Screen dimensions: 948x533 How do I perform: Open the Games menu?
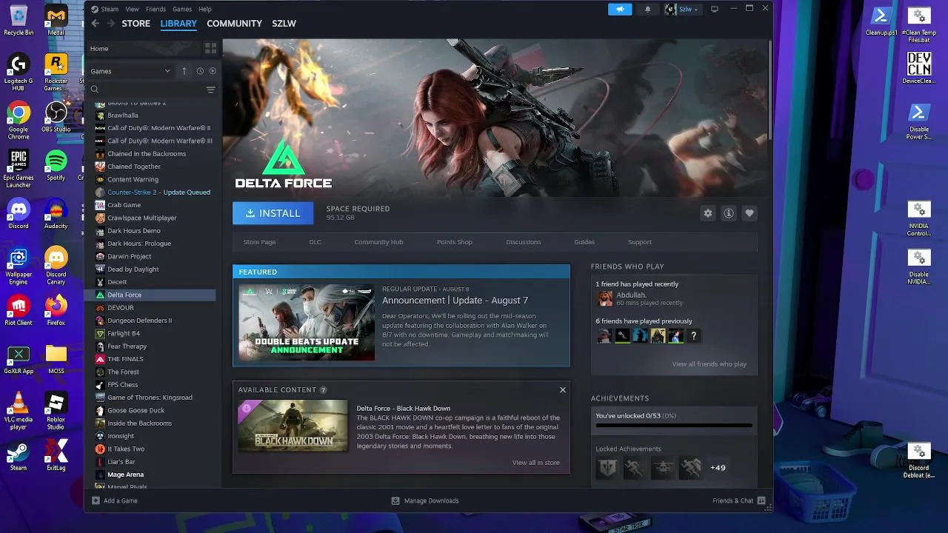coord(182,9)
